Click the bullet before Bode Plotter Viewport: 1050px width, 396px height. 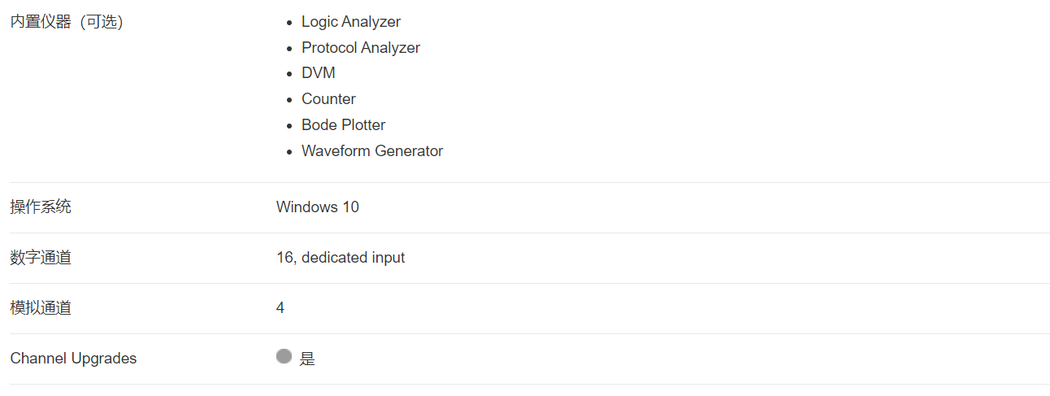[290, 126]
